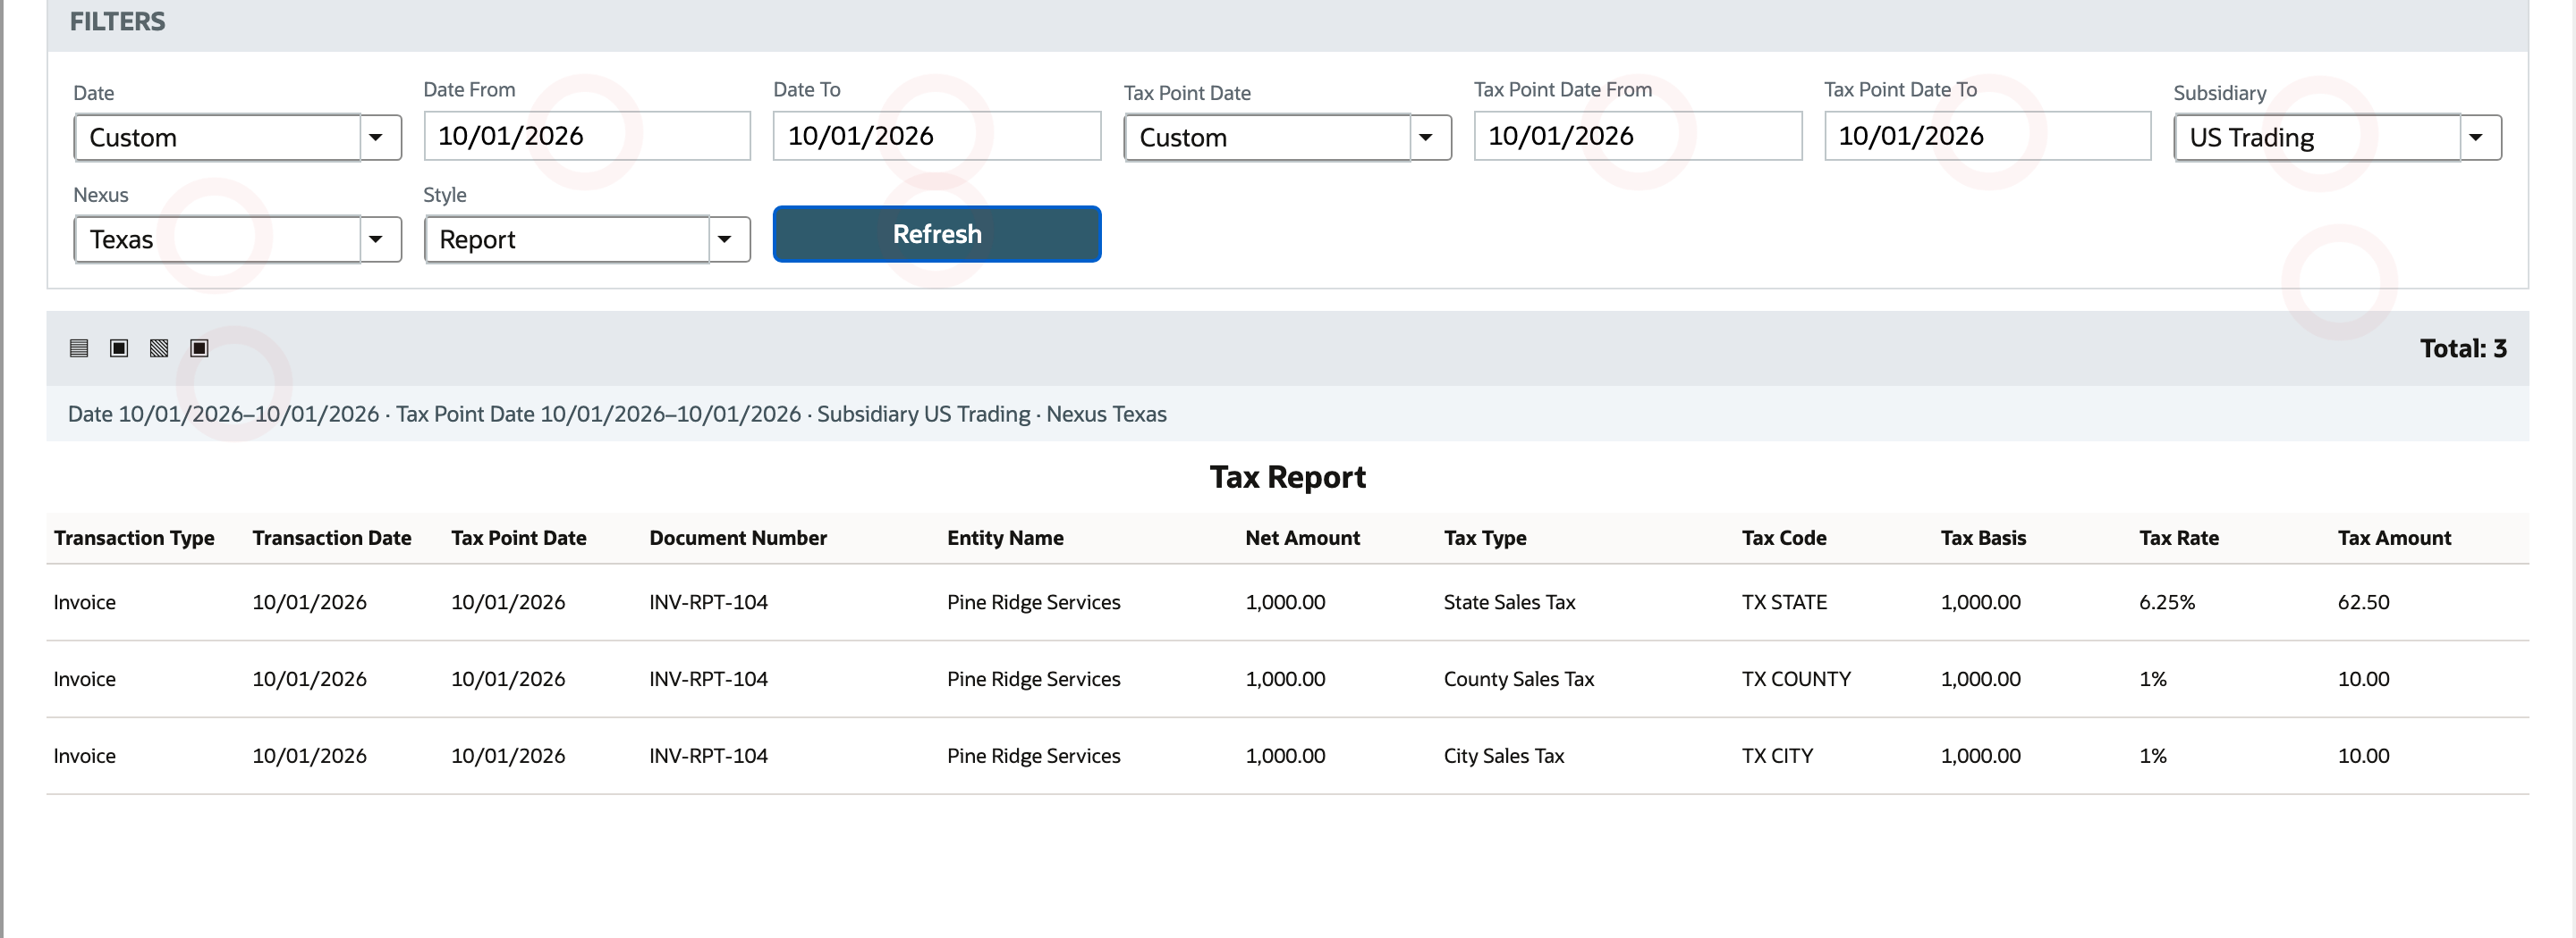Viewport: 2576px width, 938px height.
Task: Select the State Sales Tax cell
Action: 1509,602
